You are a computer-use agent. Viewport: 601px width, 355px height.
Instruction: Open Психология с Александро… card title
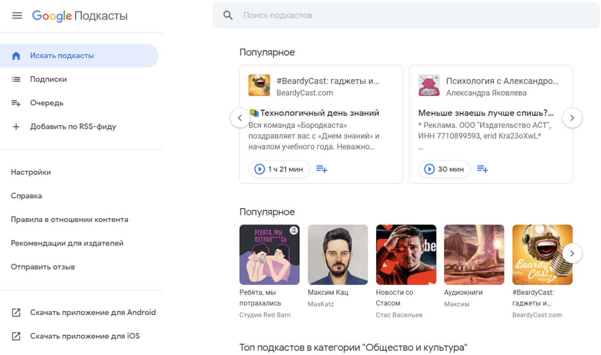[502, 80]
